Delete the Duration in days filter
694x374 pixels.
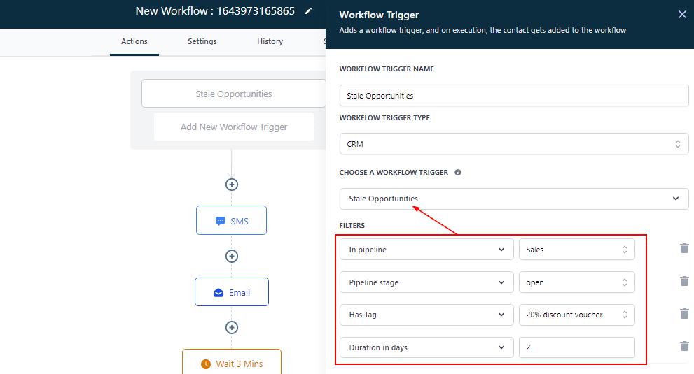[684, 346]
